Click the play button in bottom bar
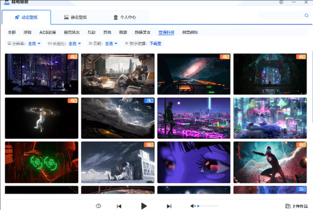 (x=144, y=206)
